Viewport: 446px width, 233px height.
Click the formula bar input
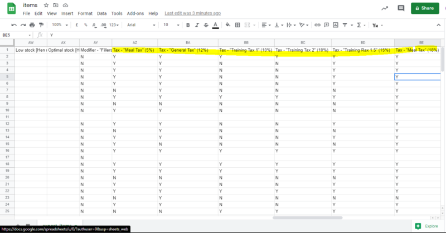223,35
